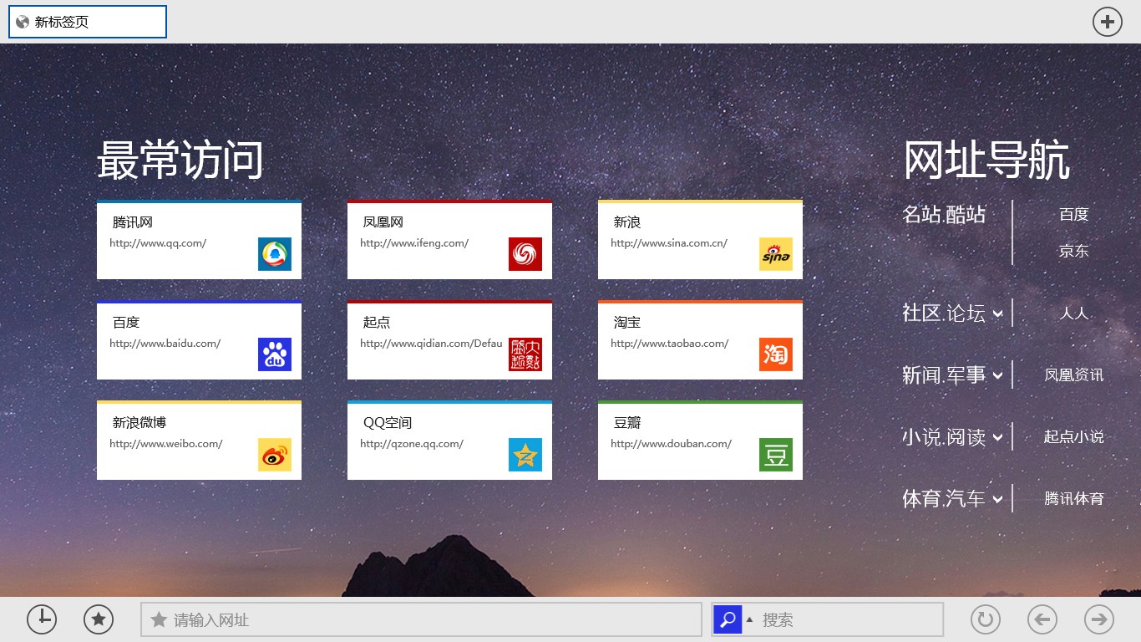Open the 腾讯体育 link
The height and width of the screenshot is (642, 1141).
[x=1074, y=499]
